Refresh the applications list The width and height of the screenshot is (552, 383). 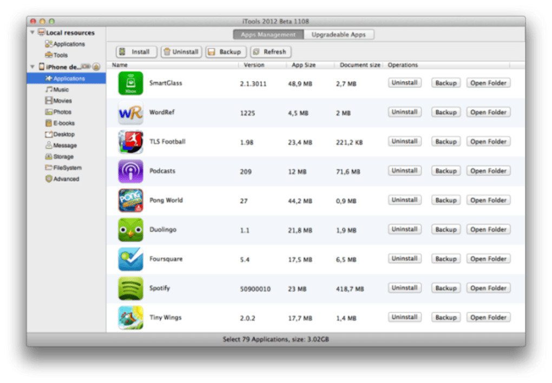271,52
